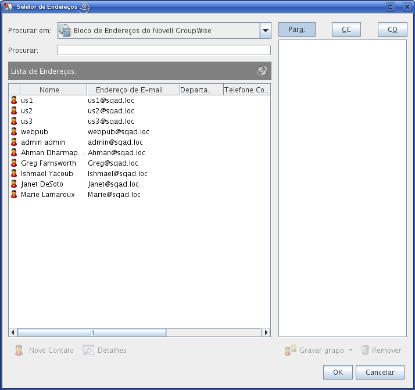
Task: Click the admin@sqad.loc email cell
Action: pyautogui.click(x=115, y=142)
